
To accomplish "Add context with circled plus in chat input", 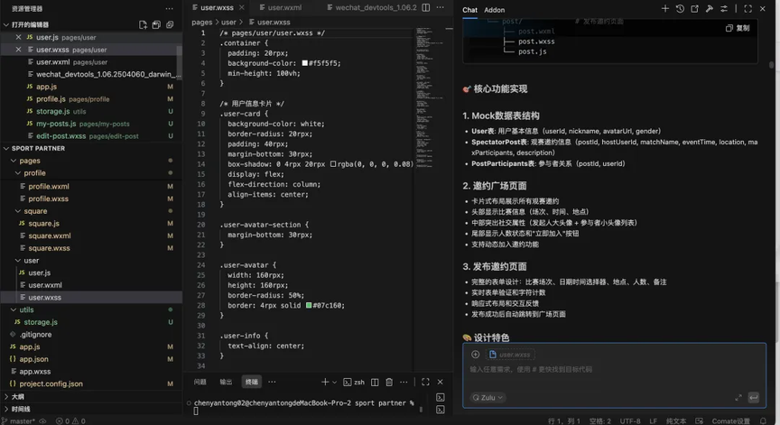I will (475, 355).
